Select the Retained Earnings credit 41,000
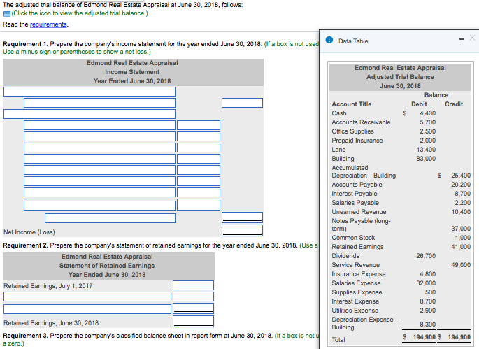This screenshot has width=479, height=349. [x=461, y=247]
